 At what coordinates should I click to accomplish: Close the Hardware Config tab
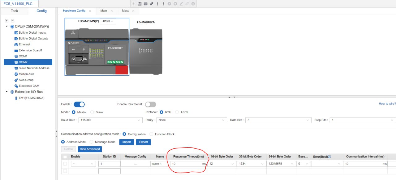90,11
